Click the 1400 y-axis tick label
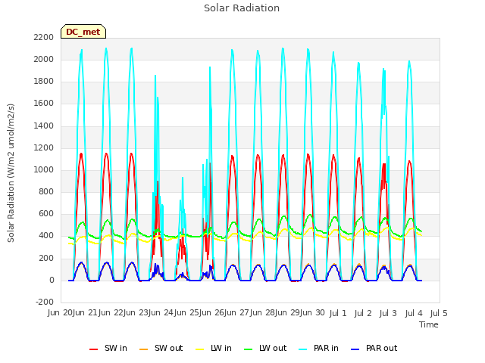 point(44,126)
